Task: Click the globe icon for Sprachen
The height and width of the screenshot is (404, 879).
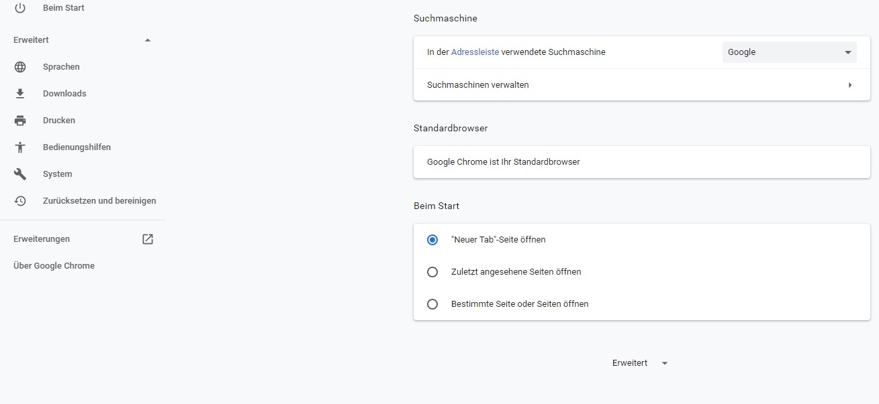Action: click(x=20, y=67)
